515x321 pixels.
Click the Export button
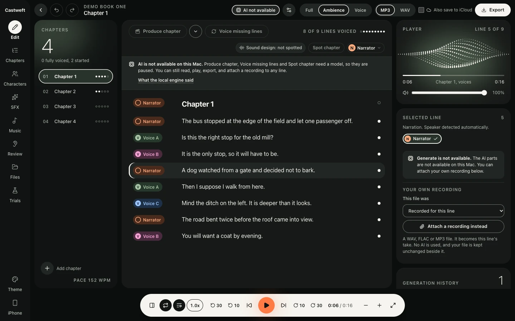click(x=493, y=10)
